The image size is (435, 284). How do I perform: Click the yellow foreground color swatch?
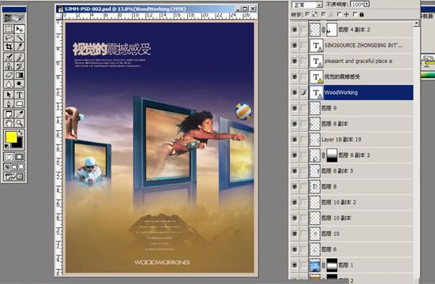(11, 137)
